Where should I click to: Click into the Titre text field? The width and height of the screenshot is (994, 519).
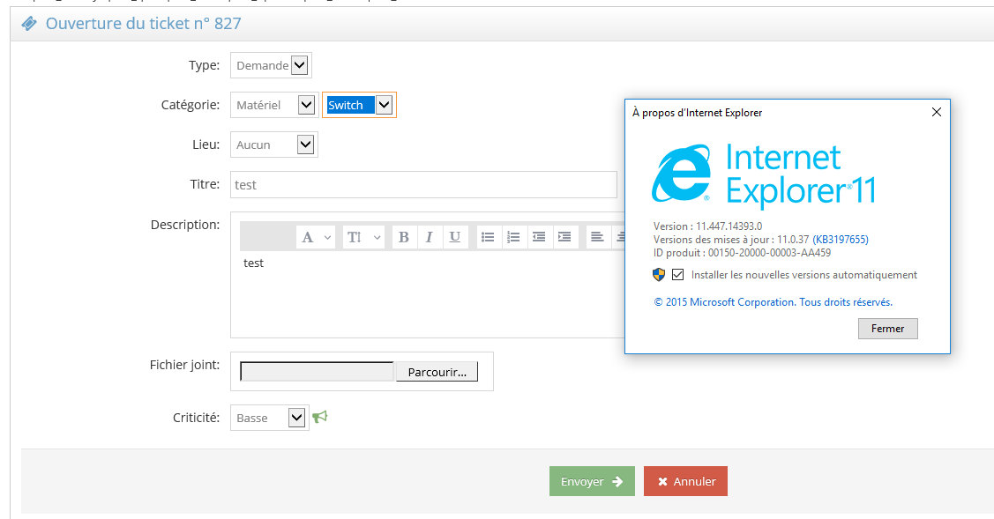[423, 184]
